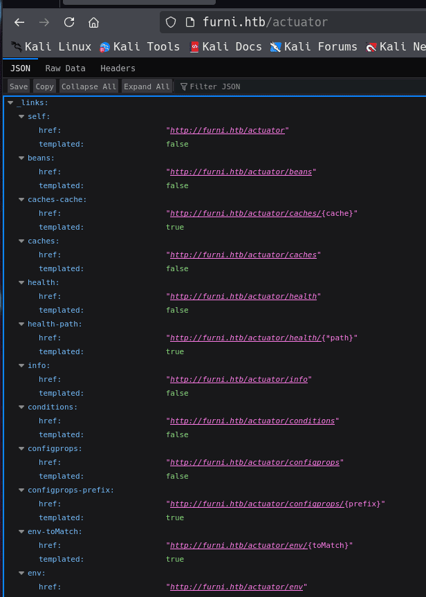Collapse the beans JSON node
This screenshot has height=597, width=426.
(x=21, y=158)
